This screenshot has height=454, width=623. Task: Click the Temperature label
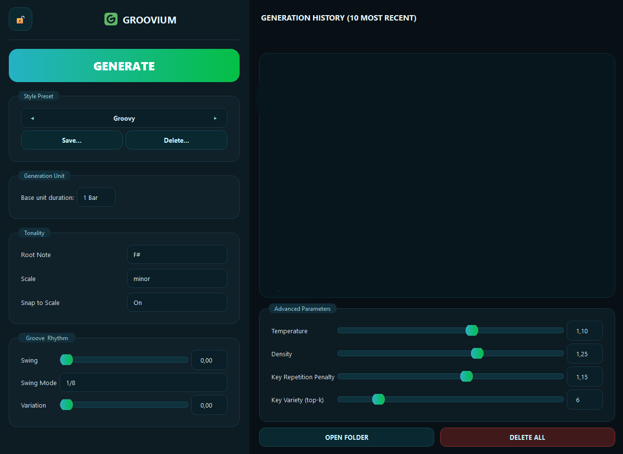pyautogui.click(x=289, y=331)
